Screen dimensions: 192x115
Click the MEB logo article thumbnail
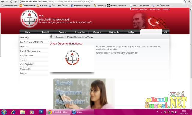coord(72,59)
